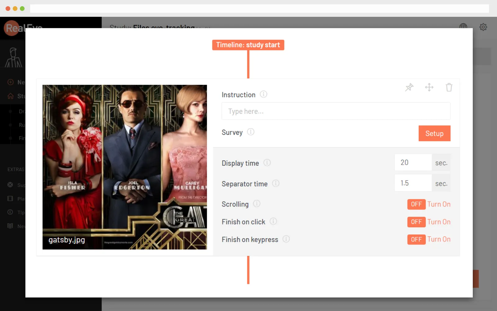Screen dimensions: 497x311
Task: Focus the Instruction text field
Action: pyautogui.click(x=336, y=111)
